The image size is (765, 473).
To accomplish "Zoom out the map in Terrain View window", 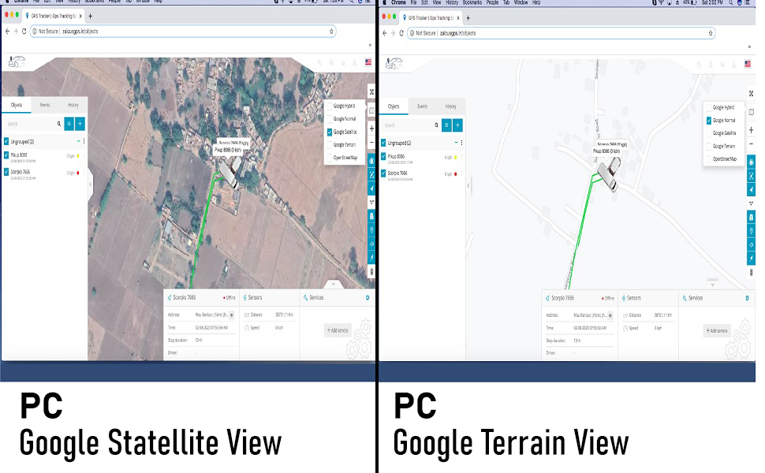I will tap(751, 143).
